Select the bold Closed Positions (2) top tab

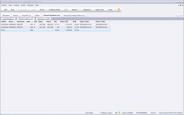52,15
